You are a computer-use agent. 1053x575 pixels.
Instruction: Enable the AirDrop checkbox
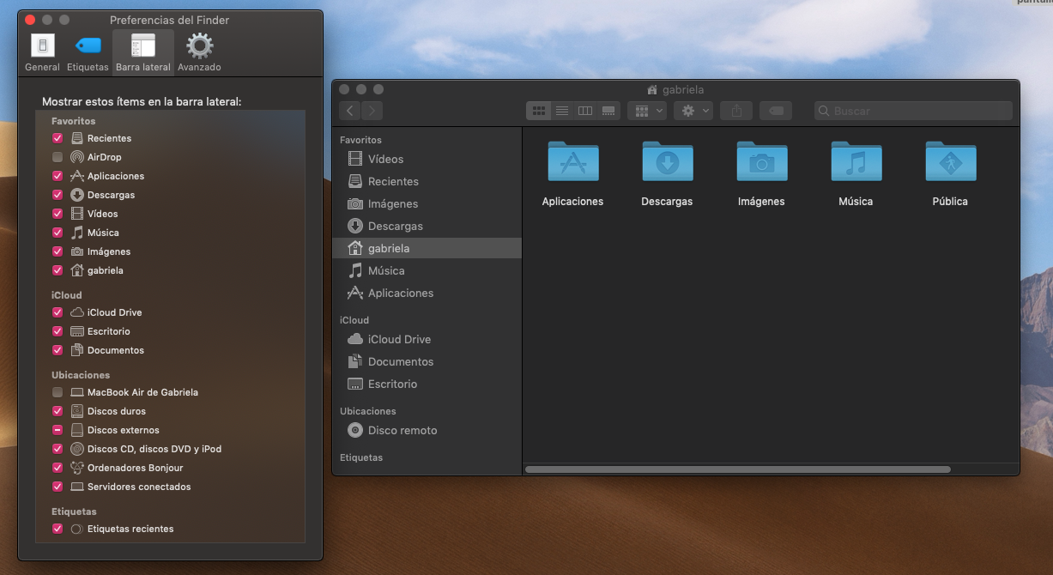point(57,157)
